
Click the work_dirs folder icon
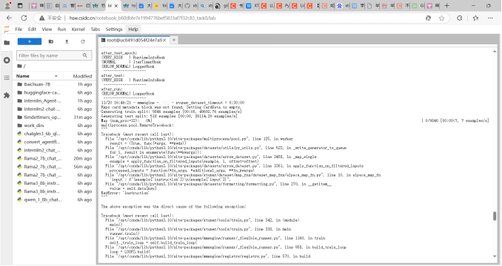coord(19,126)
